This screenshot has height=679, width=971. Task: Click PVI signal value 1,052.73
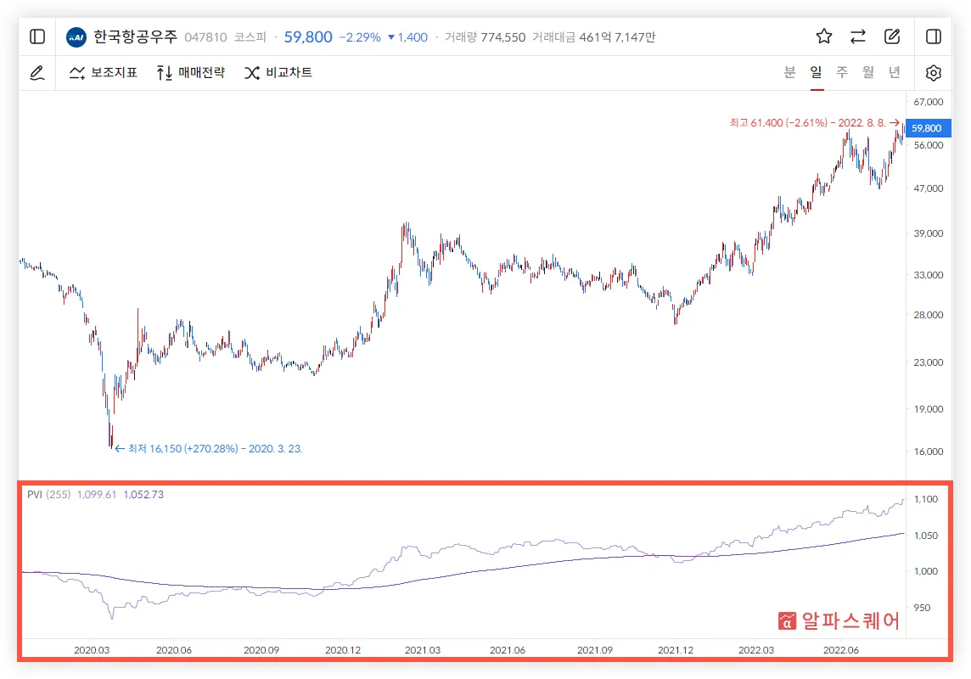[x=143, y=495]
